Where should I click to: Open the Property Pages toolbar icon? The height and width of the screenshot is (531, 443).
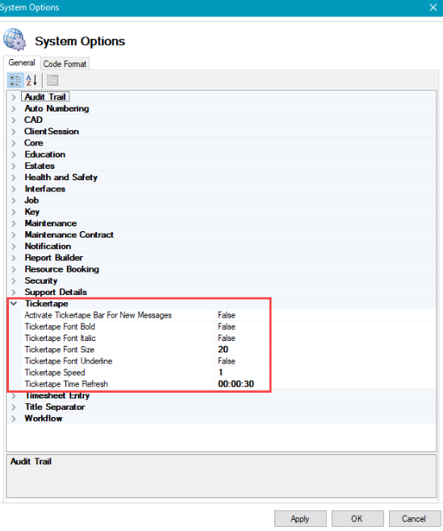pyautogui.click(x=52, y=81)
